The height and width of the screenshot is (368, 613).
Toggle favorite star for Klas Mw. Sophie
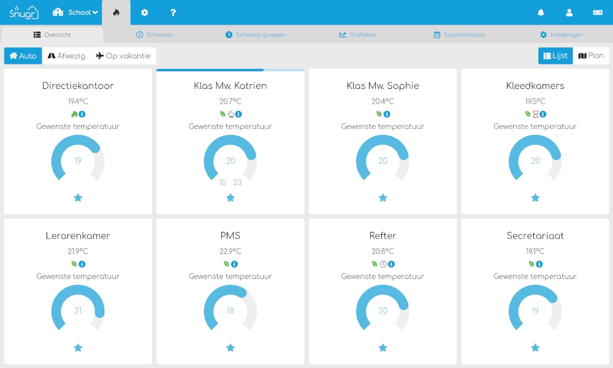pos(383,198)
